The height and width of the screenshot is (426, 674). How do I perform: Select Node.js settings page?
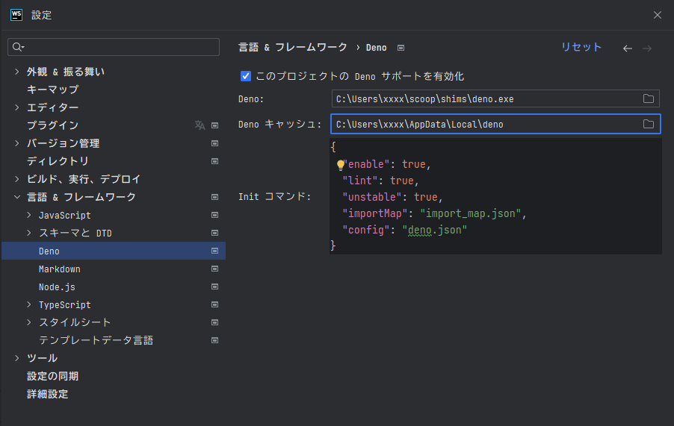point(58,287)
